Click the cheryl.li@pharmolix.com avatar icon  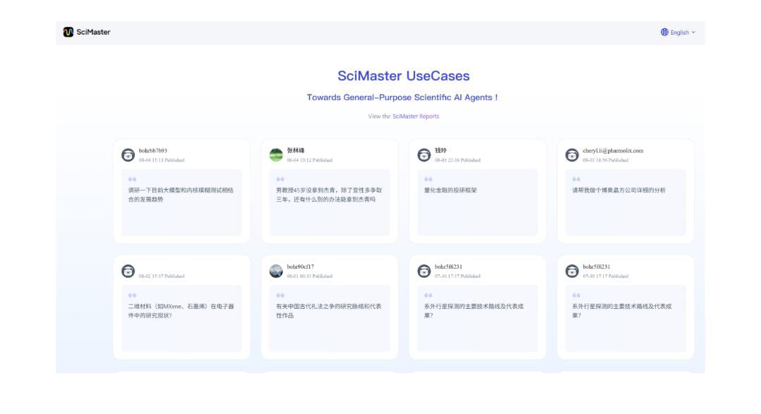coord(572,155)
